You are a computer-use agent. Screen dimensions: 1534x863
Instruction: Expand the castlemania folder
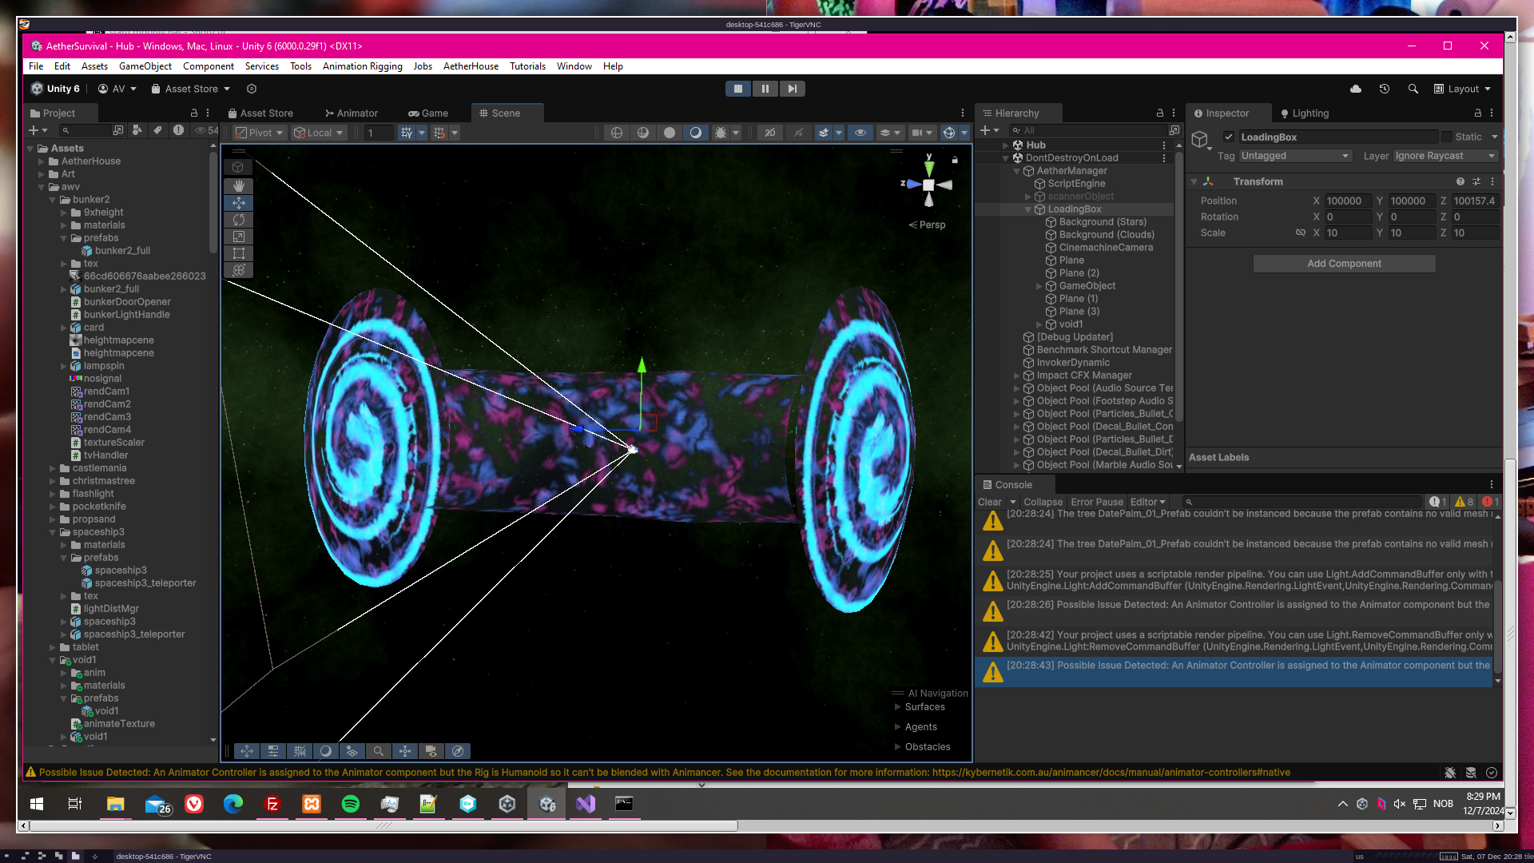pos(53,468)
